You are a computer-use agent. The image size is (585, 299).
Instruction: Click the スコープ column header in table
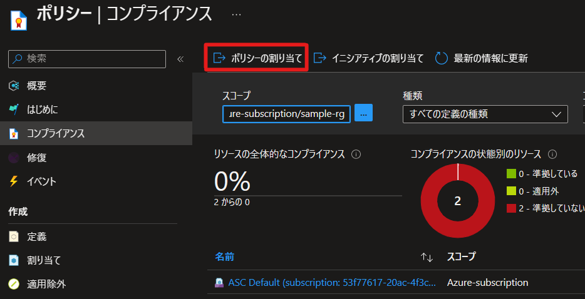point(461,256)
